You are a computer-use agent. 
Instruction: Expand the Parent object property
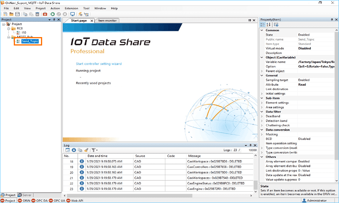pos(262,71)
